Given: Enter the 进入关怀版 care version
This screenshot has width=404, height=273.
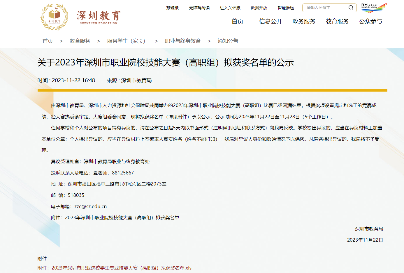Looking at the screenshot, I should [x=230, y=8].
